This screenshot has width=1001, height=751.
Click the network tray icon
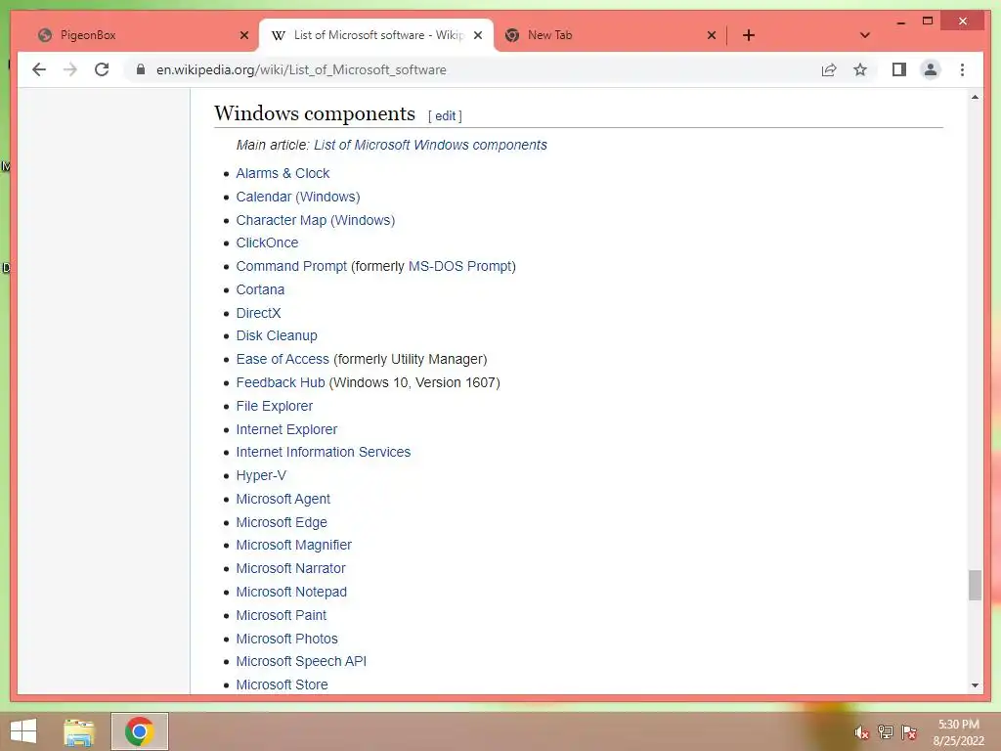(886, 732)
